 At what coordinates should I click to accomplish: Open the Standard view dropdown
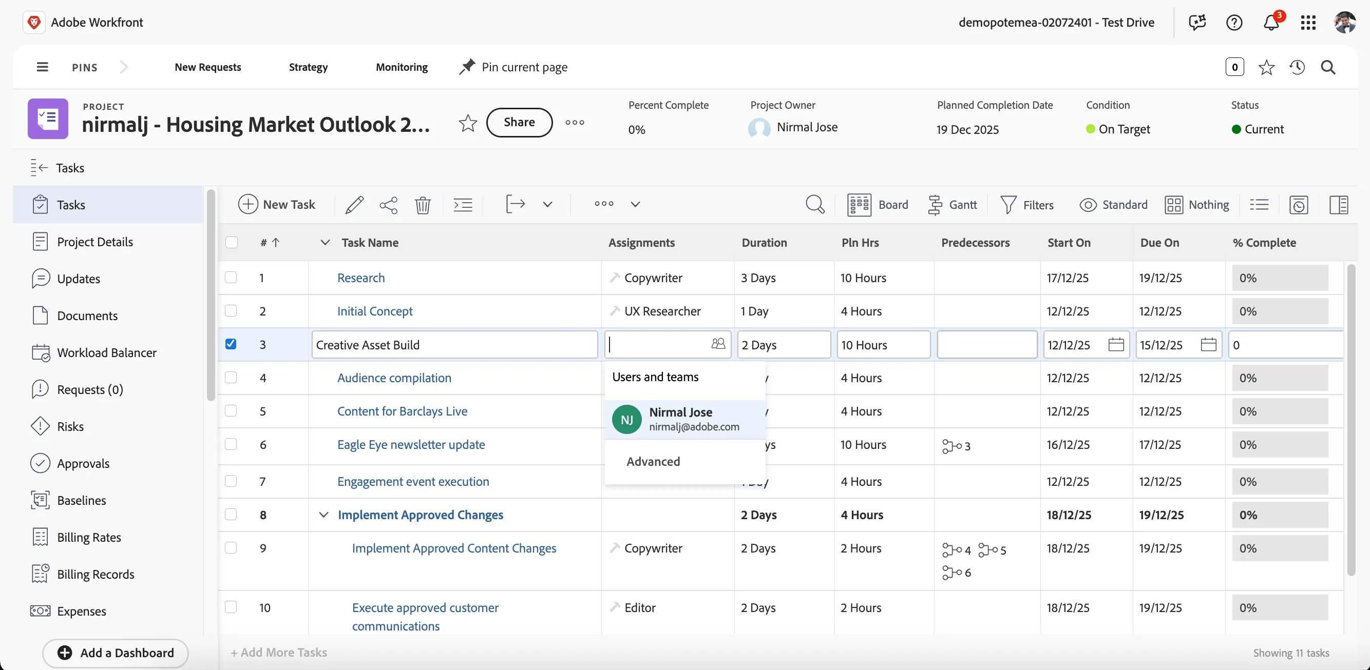[x=1113, y=205]
